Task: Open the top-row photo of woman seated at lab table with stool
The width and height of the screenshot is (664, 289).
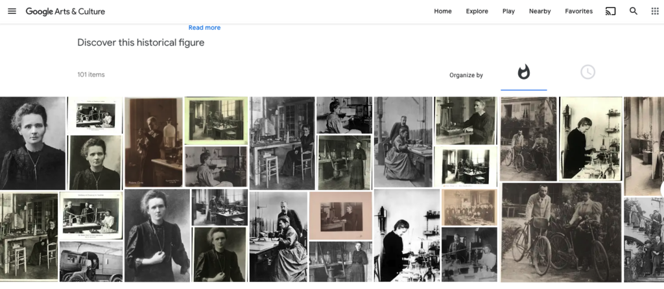Action: [x=282, y=143]
